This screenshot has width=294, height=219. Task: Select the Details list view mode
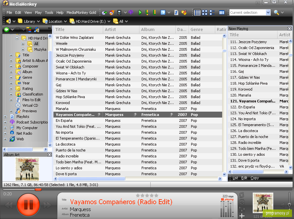point(197,13)
